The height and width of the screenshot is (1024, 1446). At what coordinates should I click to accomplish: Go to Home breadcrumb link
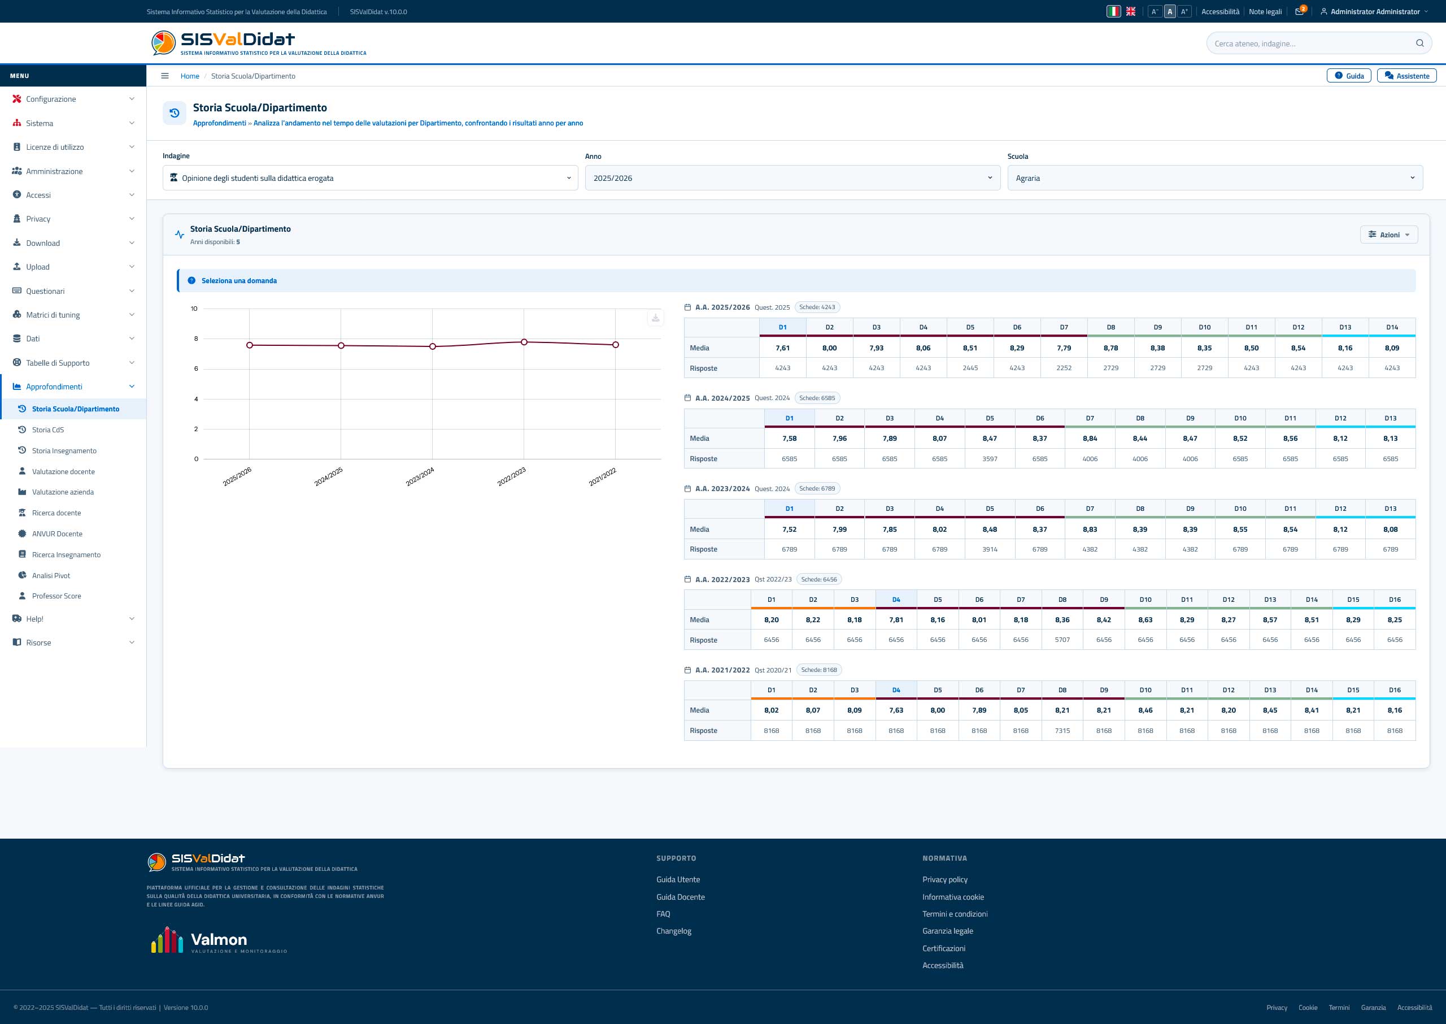click(x=190, y=76)
